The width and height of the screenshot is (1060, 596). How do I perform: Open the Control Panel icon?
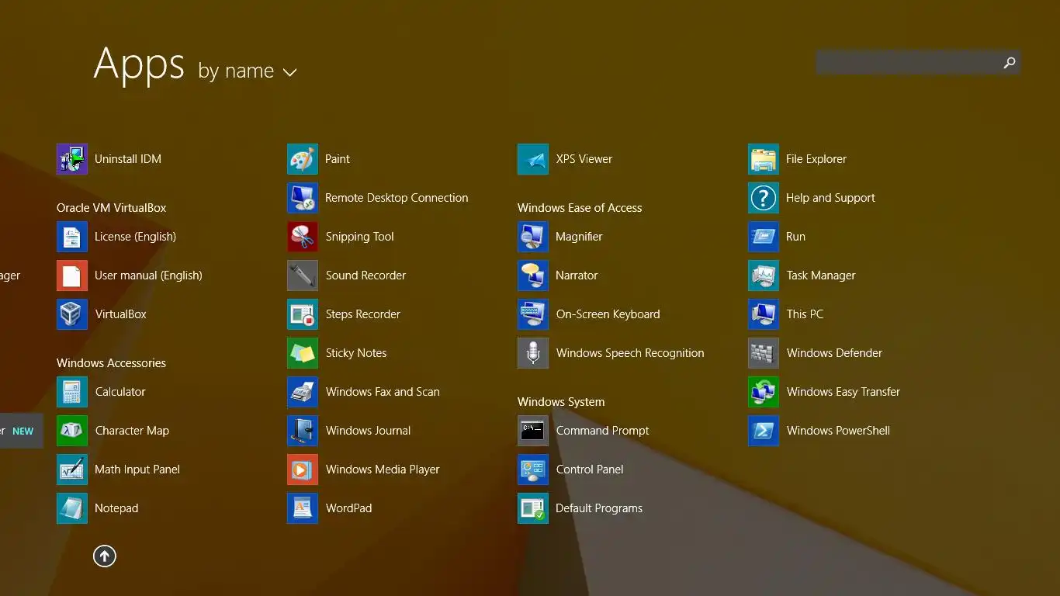click(x=533, y=470)
